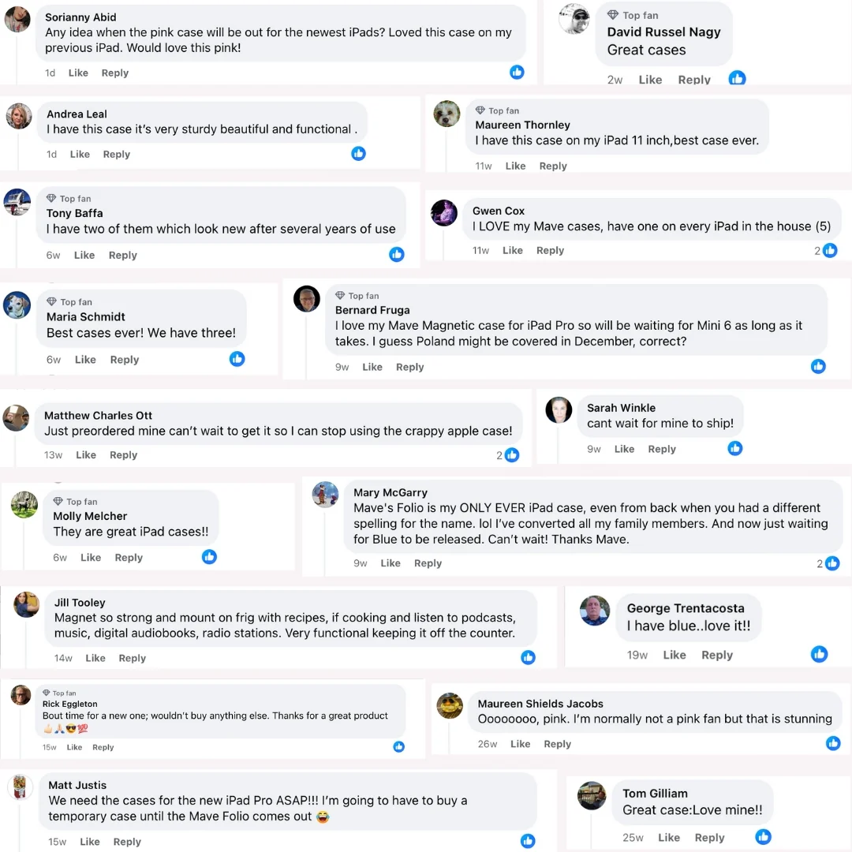This screenshot has height=852, width=852.
Task: Reply to Tom Gilliam's comment
Action: click(709, 838)
